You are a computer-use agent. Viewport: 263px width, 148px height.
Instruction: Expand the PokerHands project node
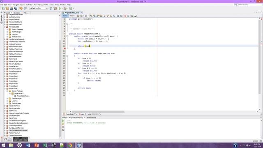click(5, 59)
